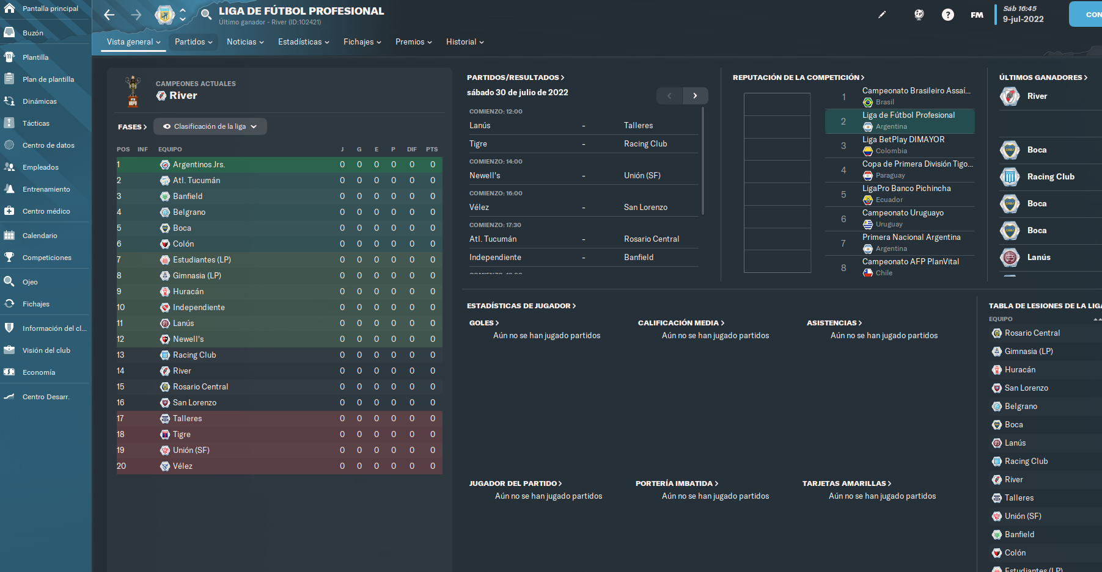Viewport: 1102px width, 572px height.
Task: Open CALIFICACIÓN MEDIA link
Action: [x=681, y=323]
